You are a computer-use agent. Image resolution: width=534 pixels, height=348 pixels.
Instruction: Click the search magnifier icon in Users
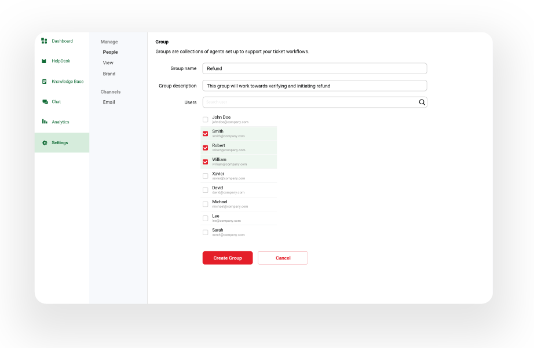(x=422, y=102)
